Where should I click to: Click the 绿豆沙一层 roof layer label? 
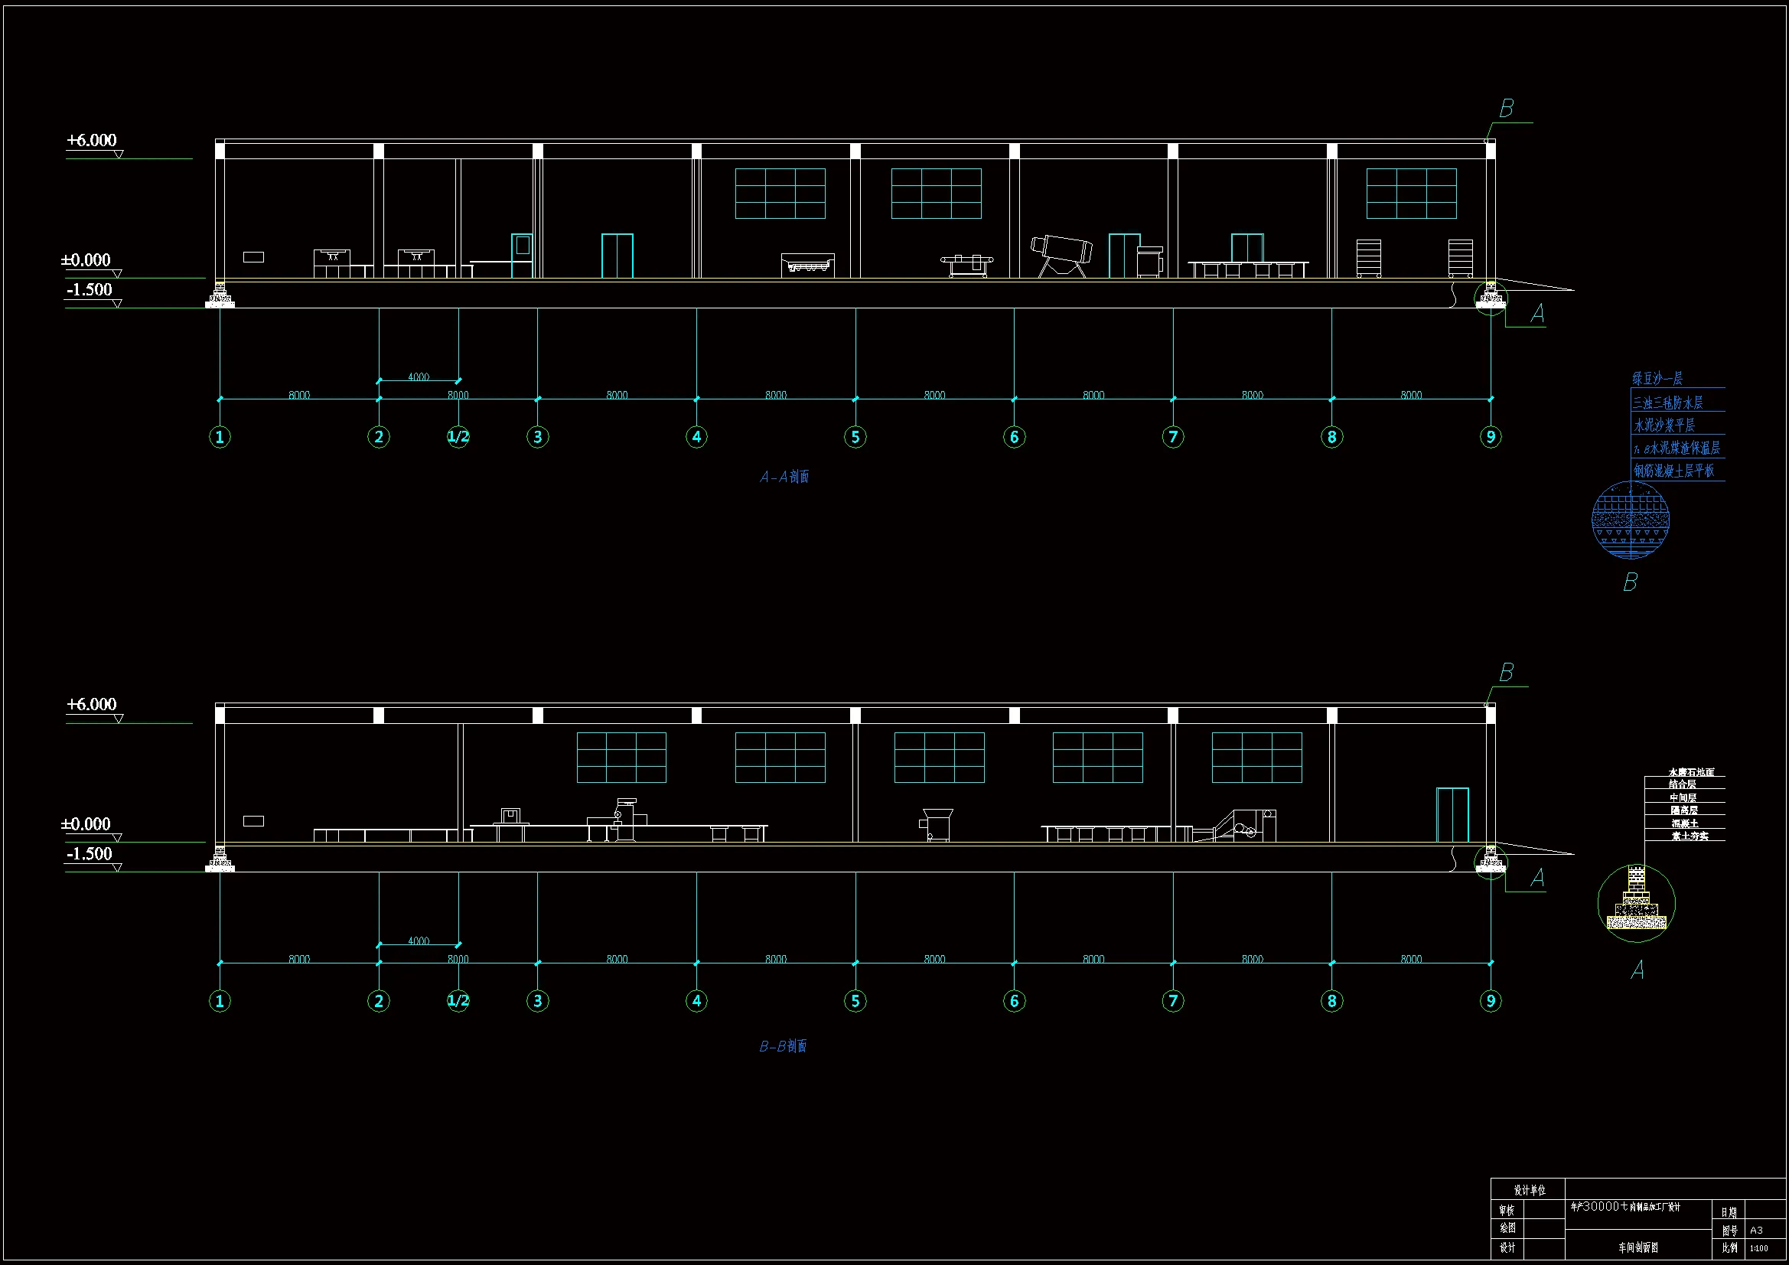coord(1657,379)
